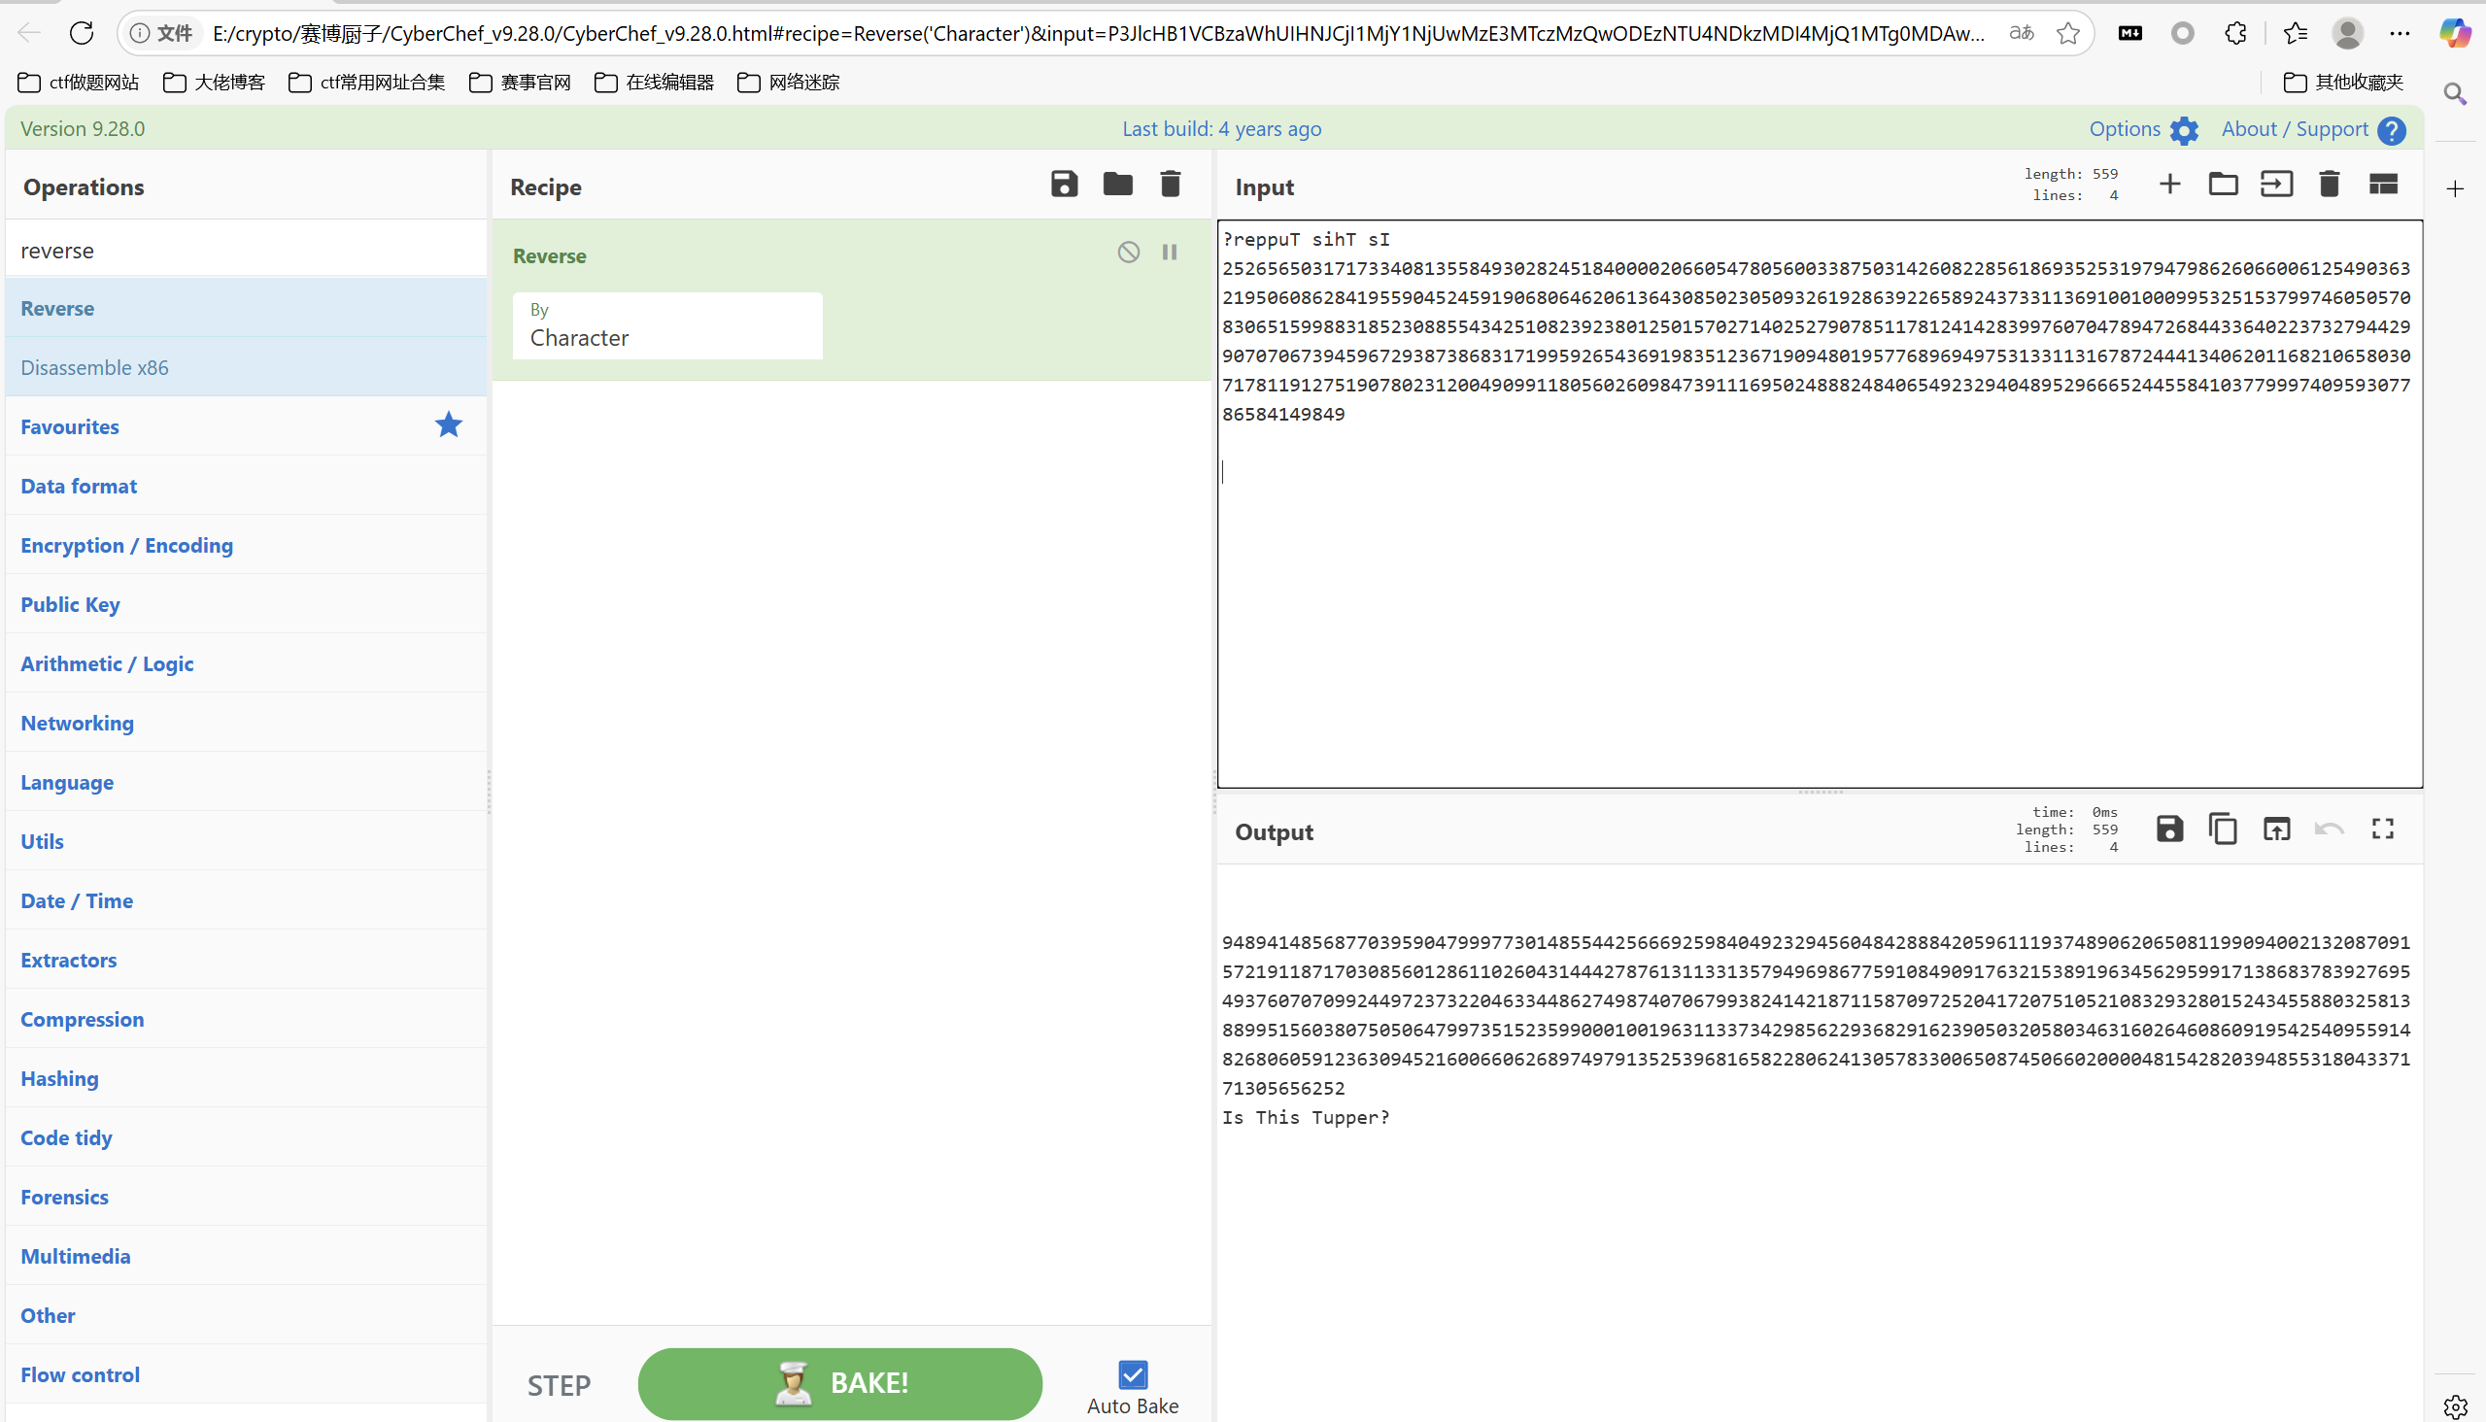Set breakpoint on the Reverse operation
Image resolution: width=2486 pixels, height=1422 pixels.
pos(1170,253)
